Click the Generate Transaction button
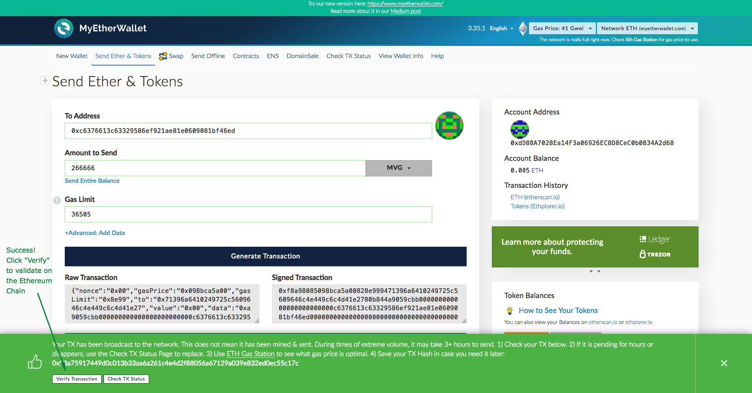752x393 pixels. click(x=266, y=257)
